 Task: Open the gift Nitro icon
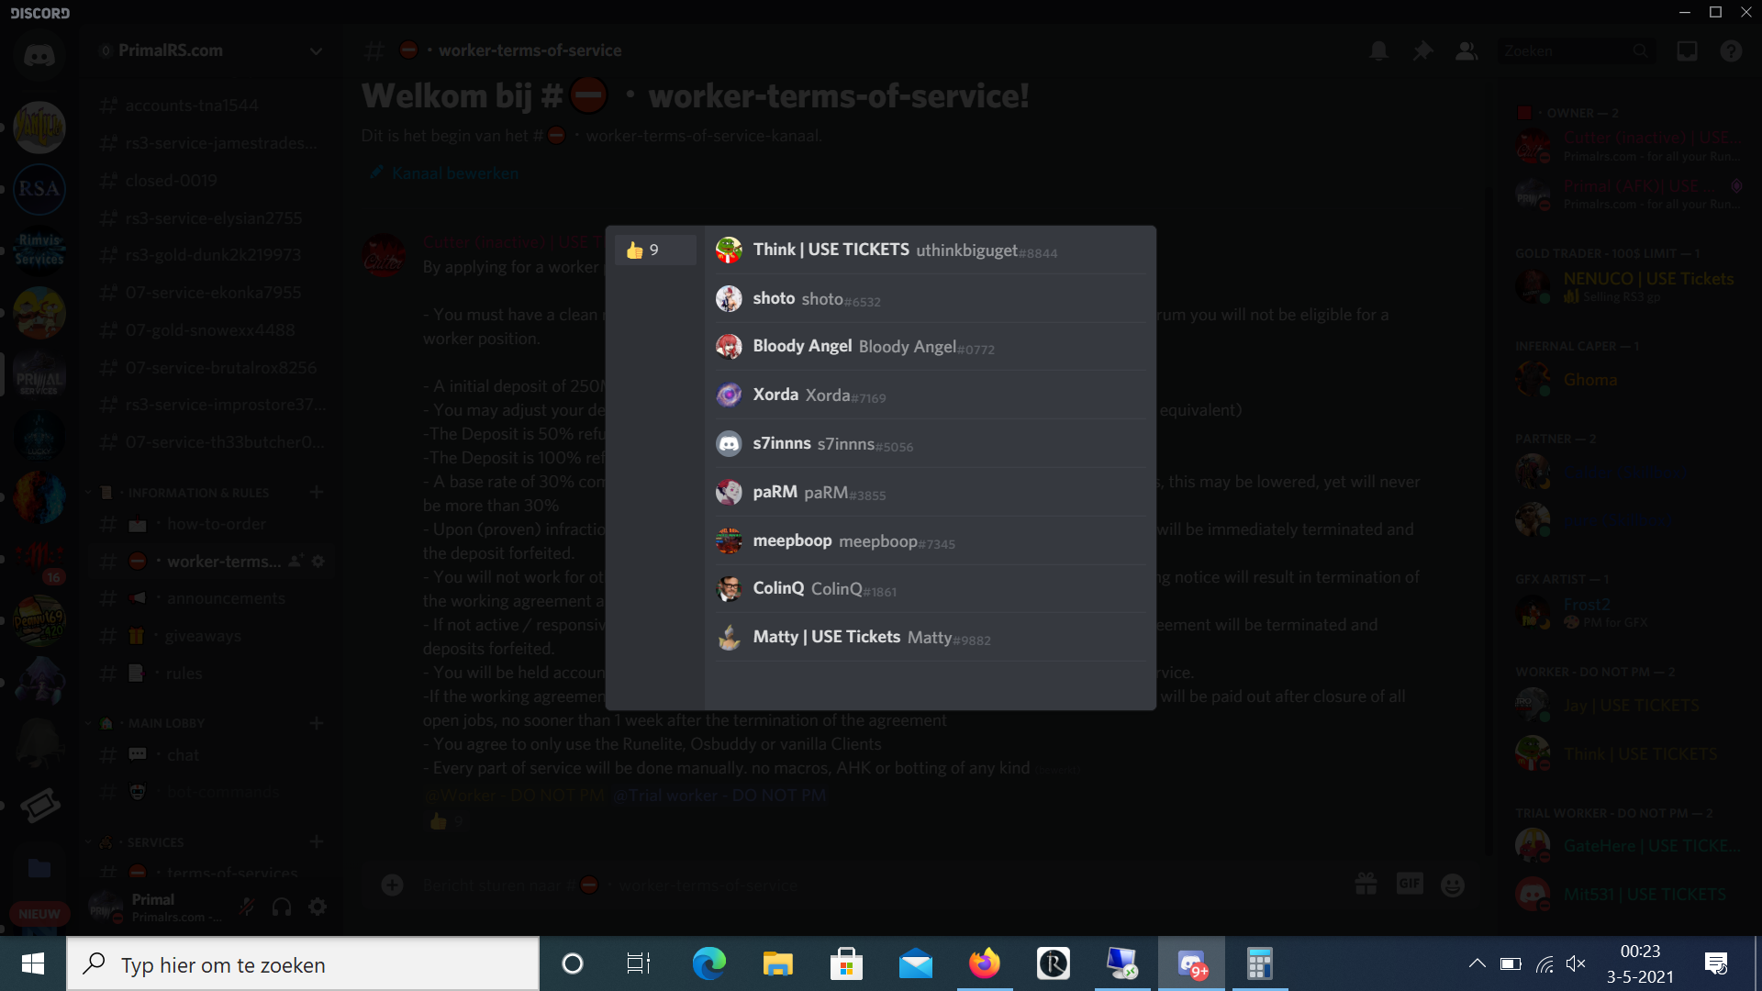coord(1366,885)
